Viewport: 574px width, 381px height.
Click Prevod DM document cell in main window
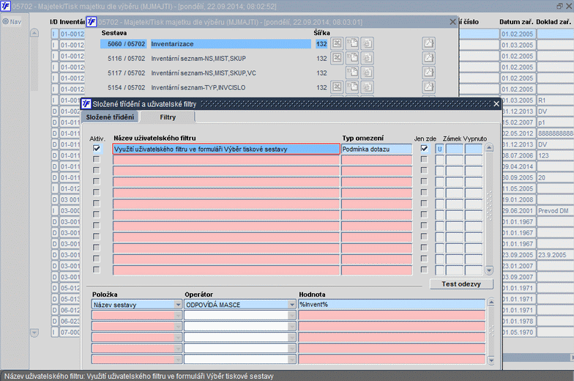click(555, 211)
